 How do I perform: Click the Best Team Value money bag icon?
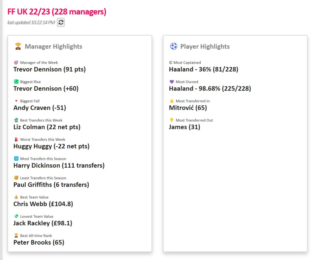point(16,197)
